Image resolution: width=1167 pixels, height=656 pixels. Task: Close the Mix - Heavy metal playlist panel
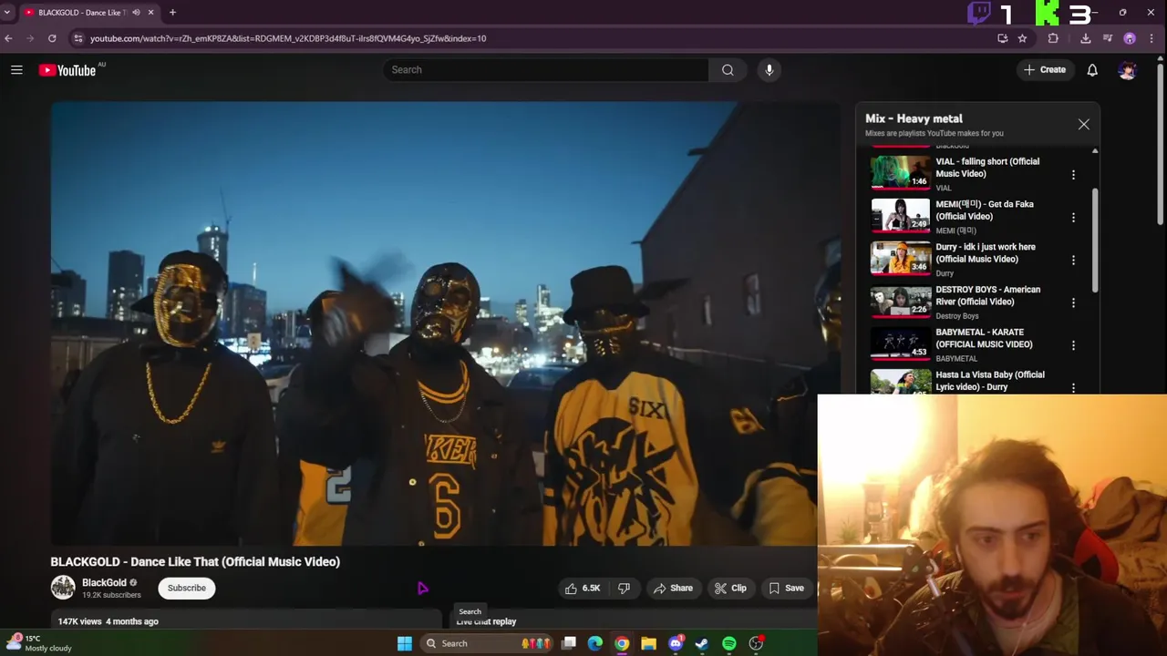(x=1084, y=124)
